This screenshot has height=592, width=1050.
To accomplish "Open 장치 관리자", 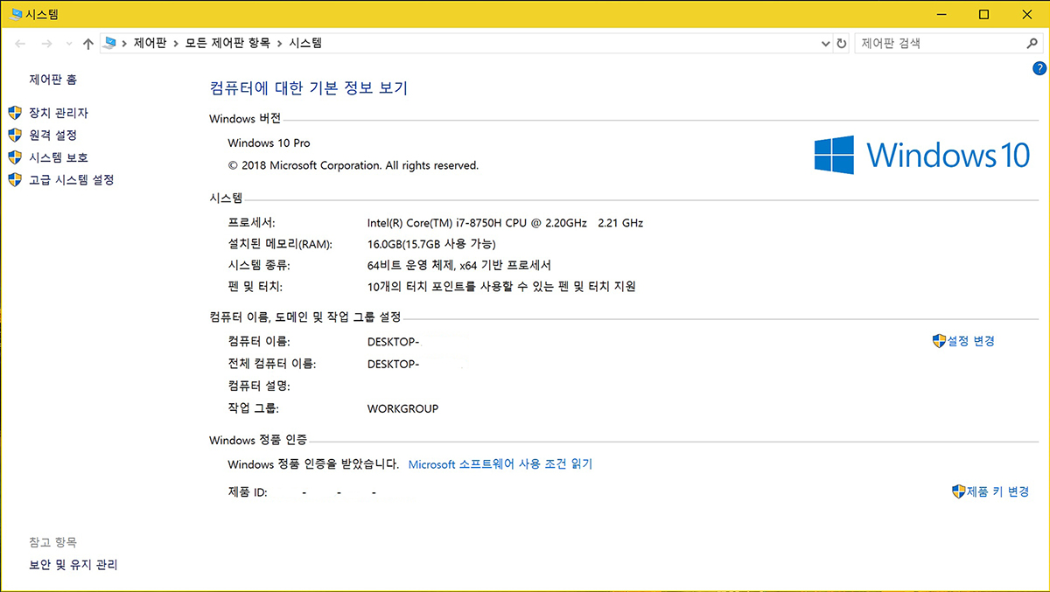I will (x=59, y=113).
